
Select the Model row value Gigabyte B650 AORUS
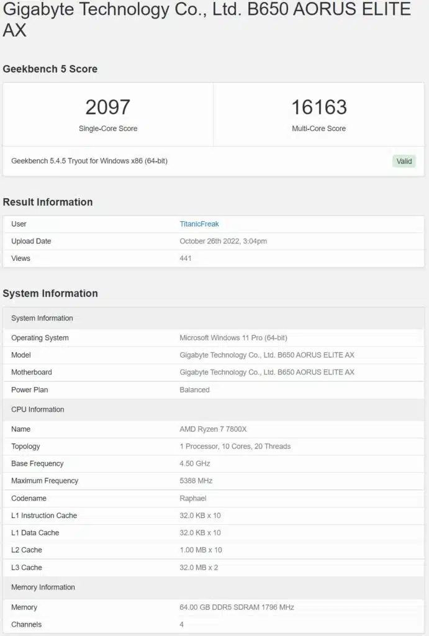(x=267, y=355)
